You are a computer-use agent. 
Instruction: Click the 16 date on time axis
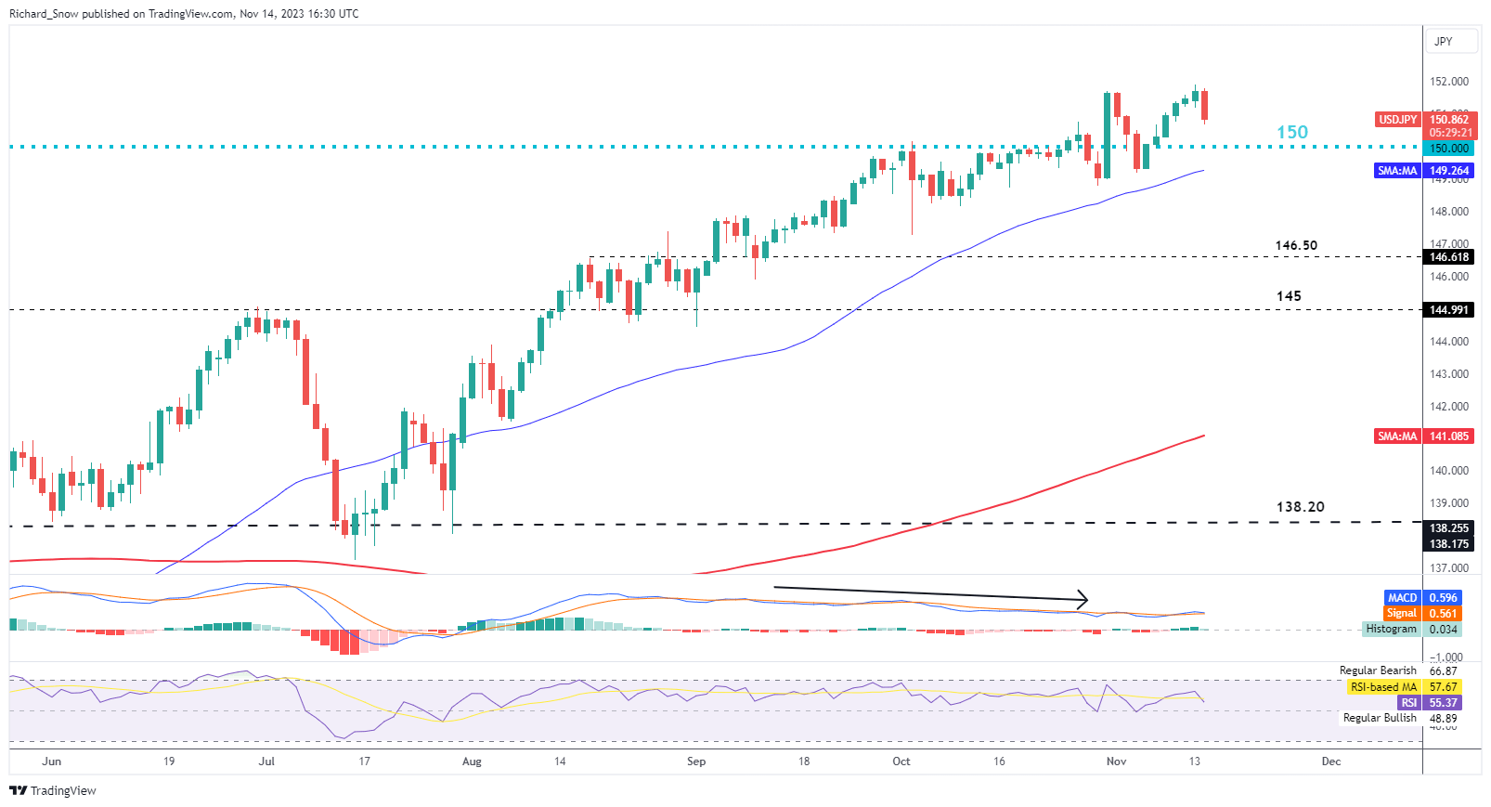999,761
